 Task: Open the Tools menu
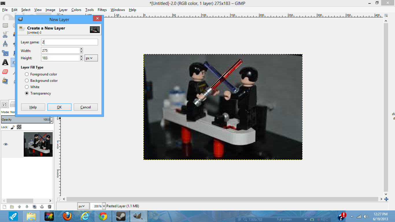(89, 10)
